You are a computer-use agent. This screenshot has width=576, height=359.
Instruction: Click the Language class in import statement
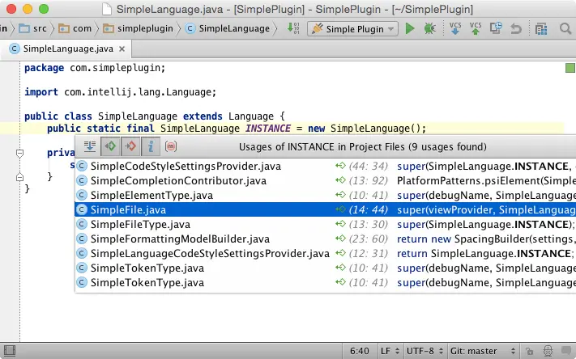(190, 92)
